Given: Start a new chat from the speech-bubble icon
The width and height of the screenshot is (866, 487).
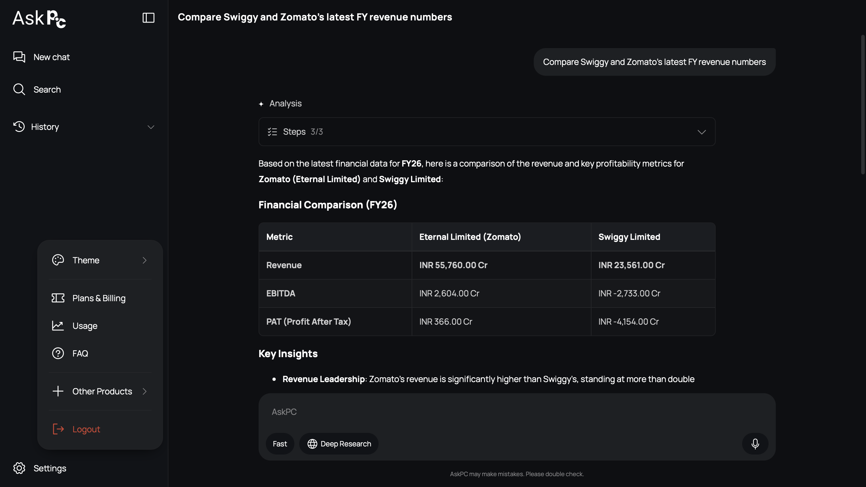Looking at the screenshot, I should coord(19,57).
